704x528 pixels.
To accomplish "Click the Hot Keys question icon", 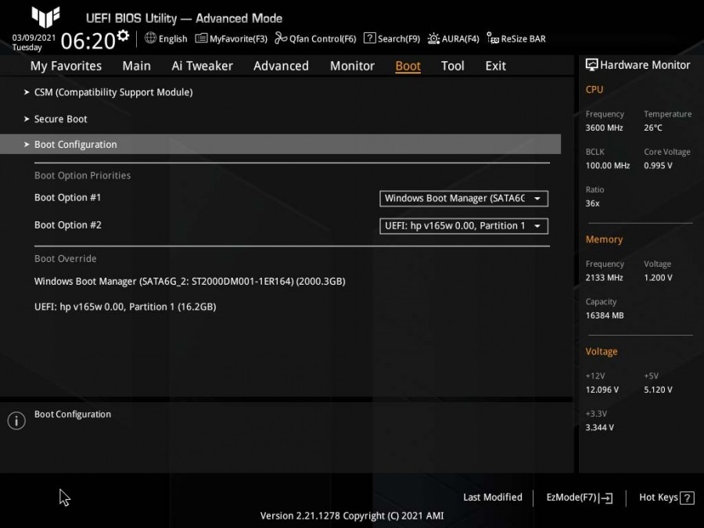I will click(687, 497).
